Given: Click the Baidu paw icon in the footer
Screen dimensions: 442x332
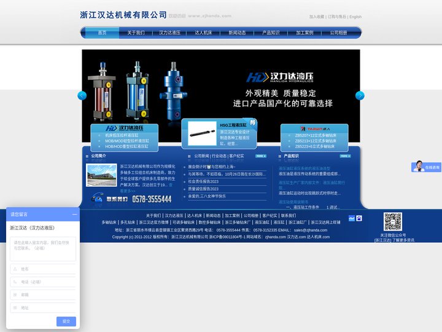Looking at the screenshot, I should pyautogui.click(x=359, y=218).
